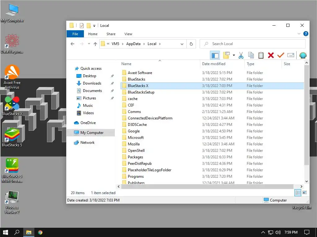The image size is (317, 237).
Task: Click the folder views icon in toolbar
Action: pyautogui.click(x=226, y=55)
